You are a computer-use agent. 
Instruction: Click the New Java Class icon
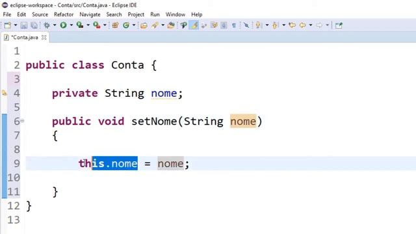click(126, 25)
